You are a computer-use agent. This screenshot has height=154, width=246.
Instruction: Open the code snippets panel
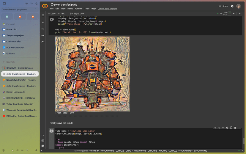[x=43, y=136]
